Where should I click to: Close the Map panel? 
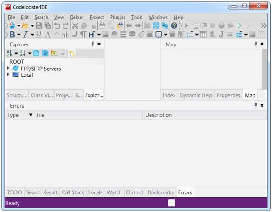[262, 44]
